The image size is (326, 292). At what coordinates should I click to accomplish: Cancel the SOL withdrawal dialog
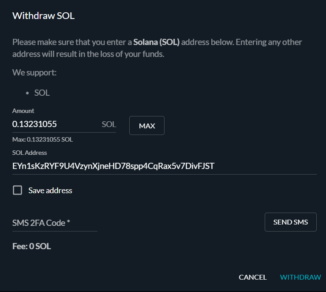pos(253,277)
